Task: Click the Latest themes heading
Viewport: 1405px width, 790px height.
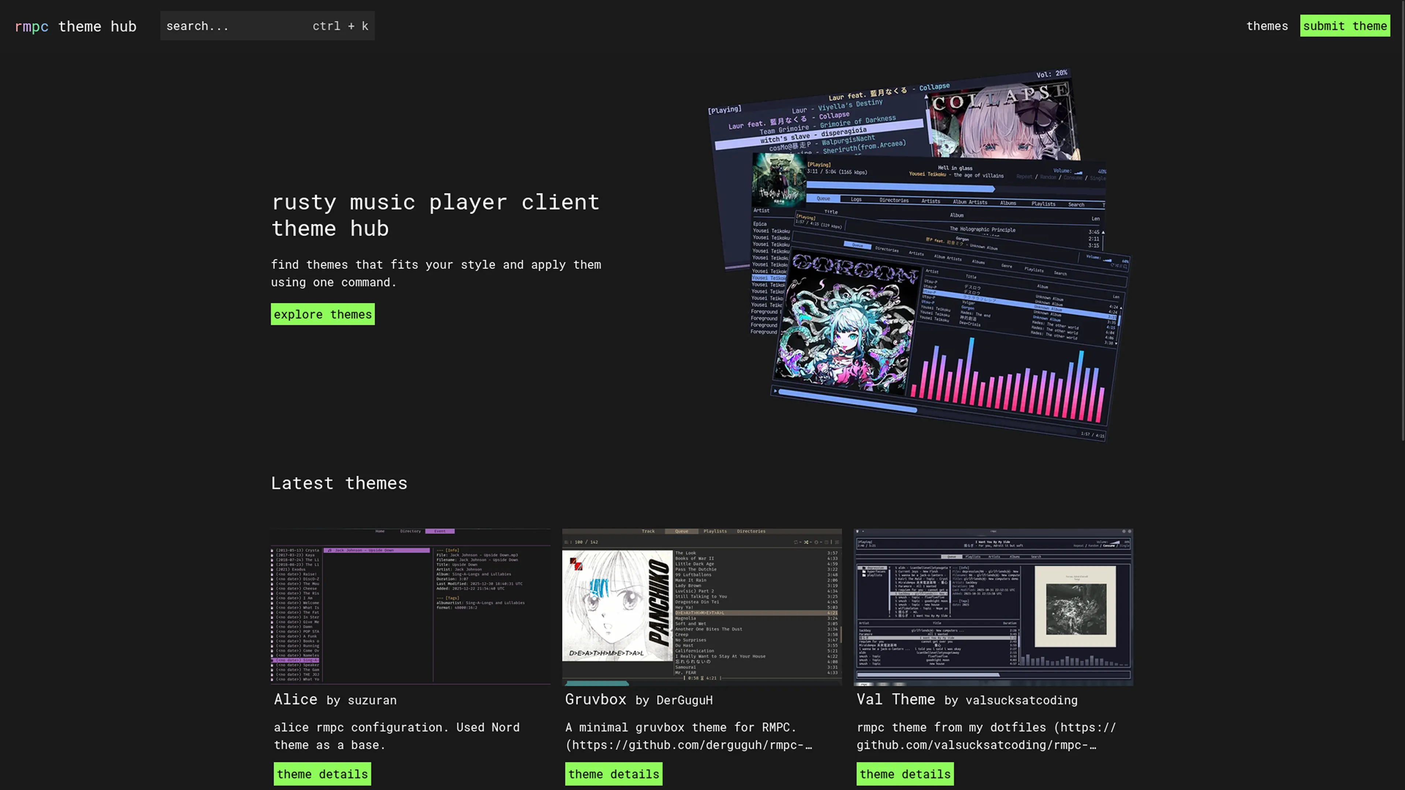Action: point(339,483)
